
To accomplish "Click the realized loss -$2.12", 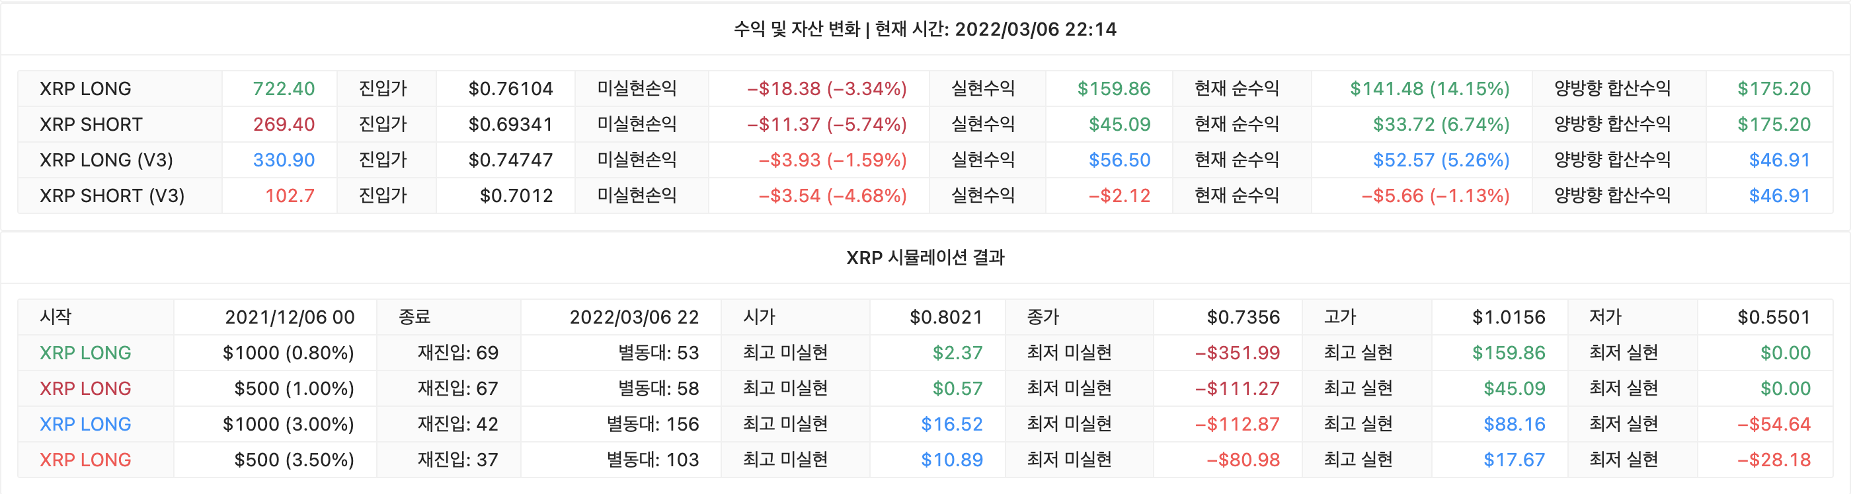I will [x=1119, y=195].
